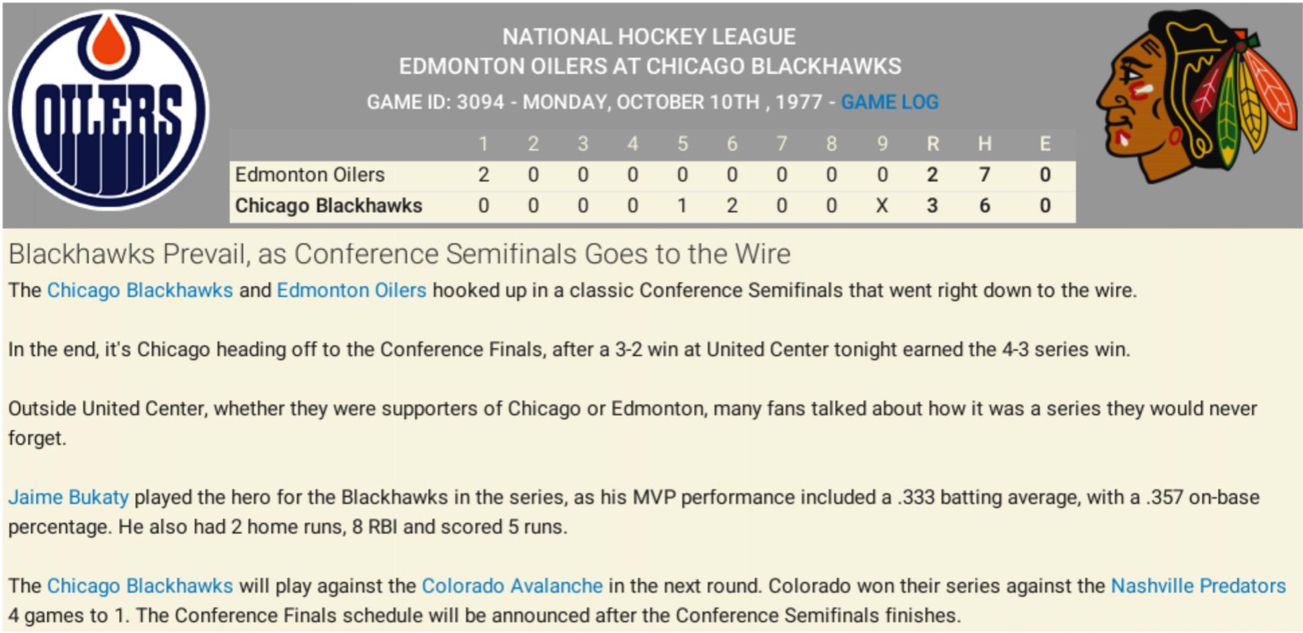This screenshot has width=1303, height=633.
Task: Click the Blackhawks Prevail headline
Action: 399,254
